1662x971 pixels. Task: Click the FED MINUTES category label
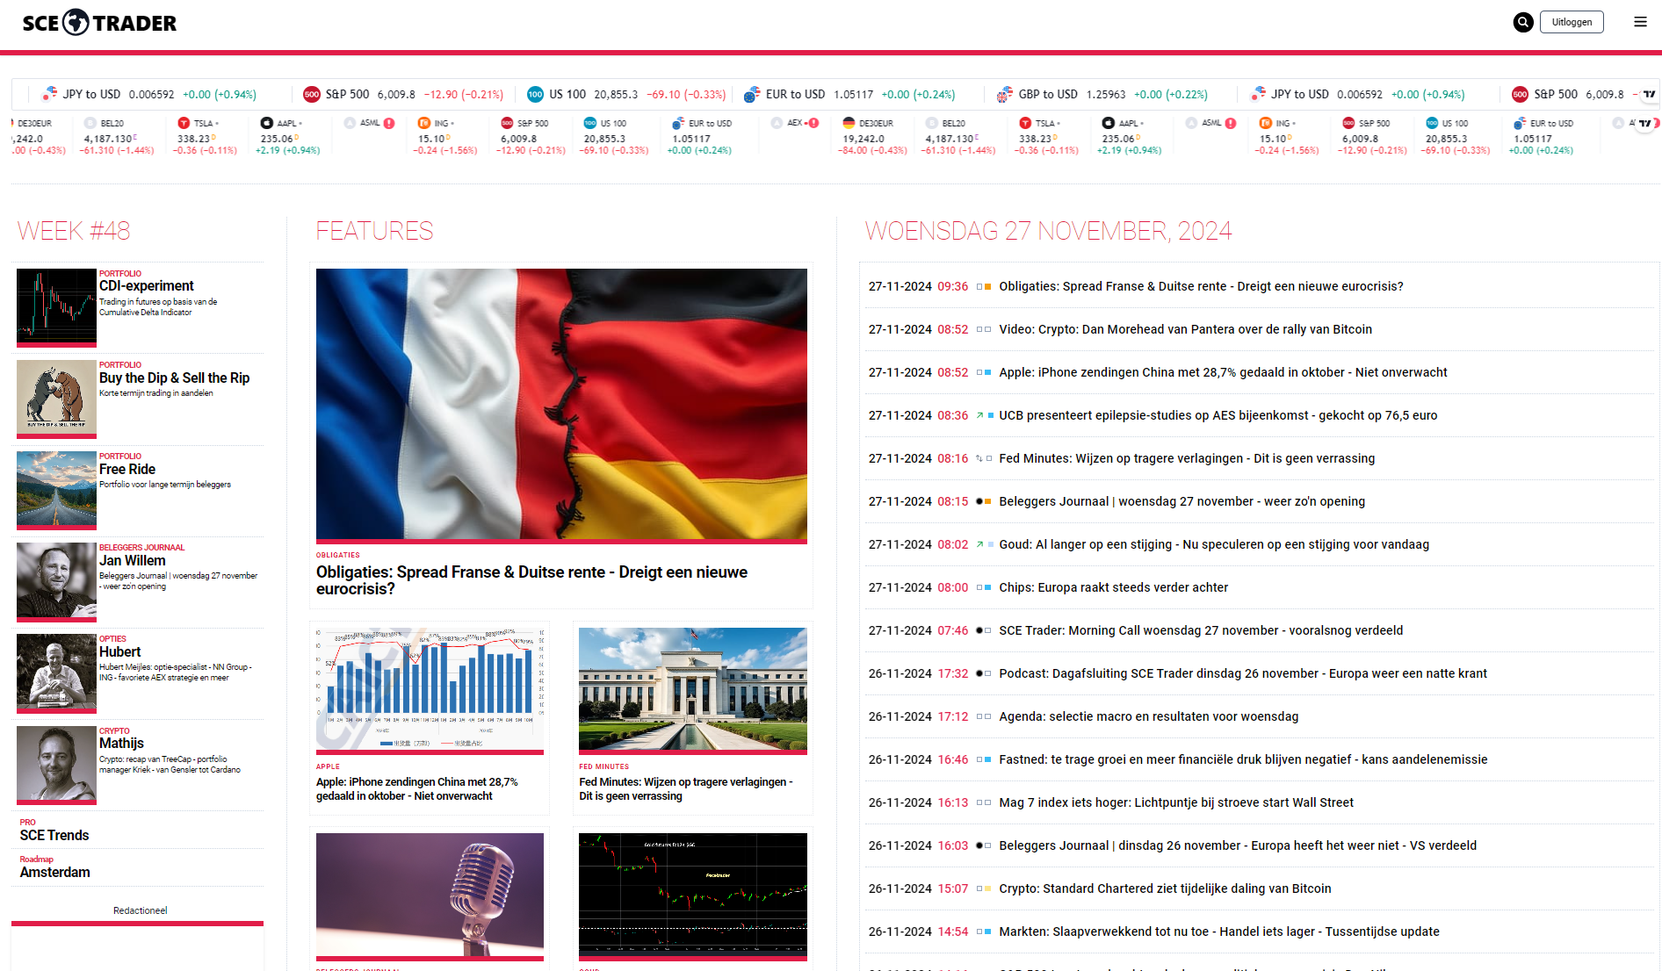(x=604, y=766)
